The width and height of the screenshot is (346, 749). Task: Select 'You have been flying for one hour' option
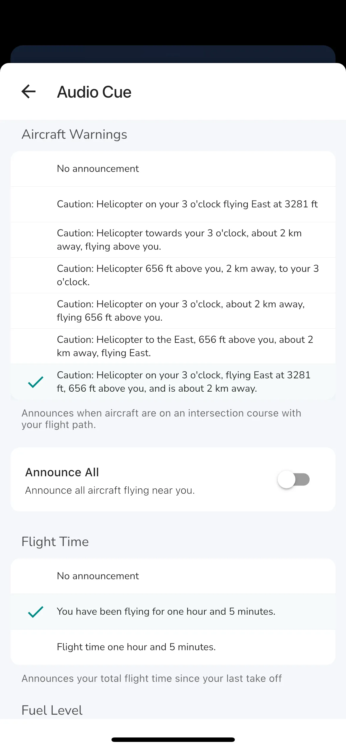point(166,611)
